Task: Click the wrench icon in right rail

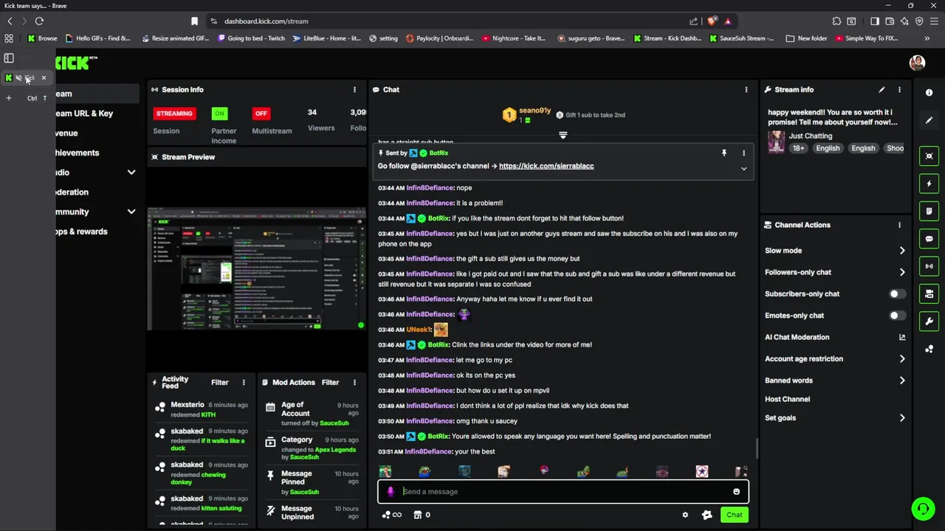Action: (929, 322)
